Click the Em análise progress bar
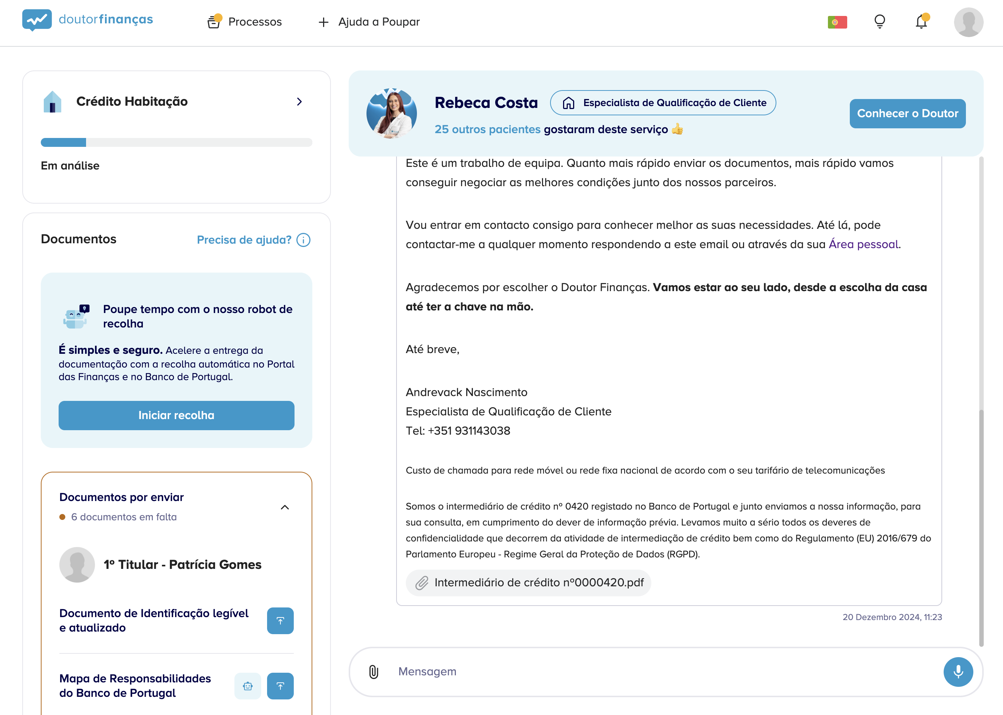 tap(176, 142)
